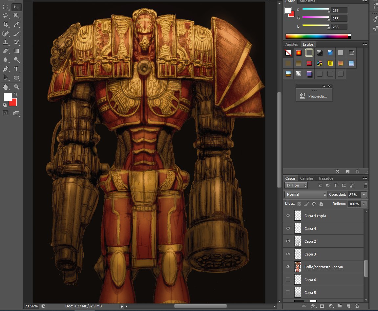This screenshot has height=311, width=378.
Task: Pick the Blur tool
Action: point(6,59)
